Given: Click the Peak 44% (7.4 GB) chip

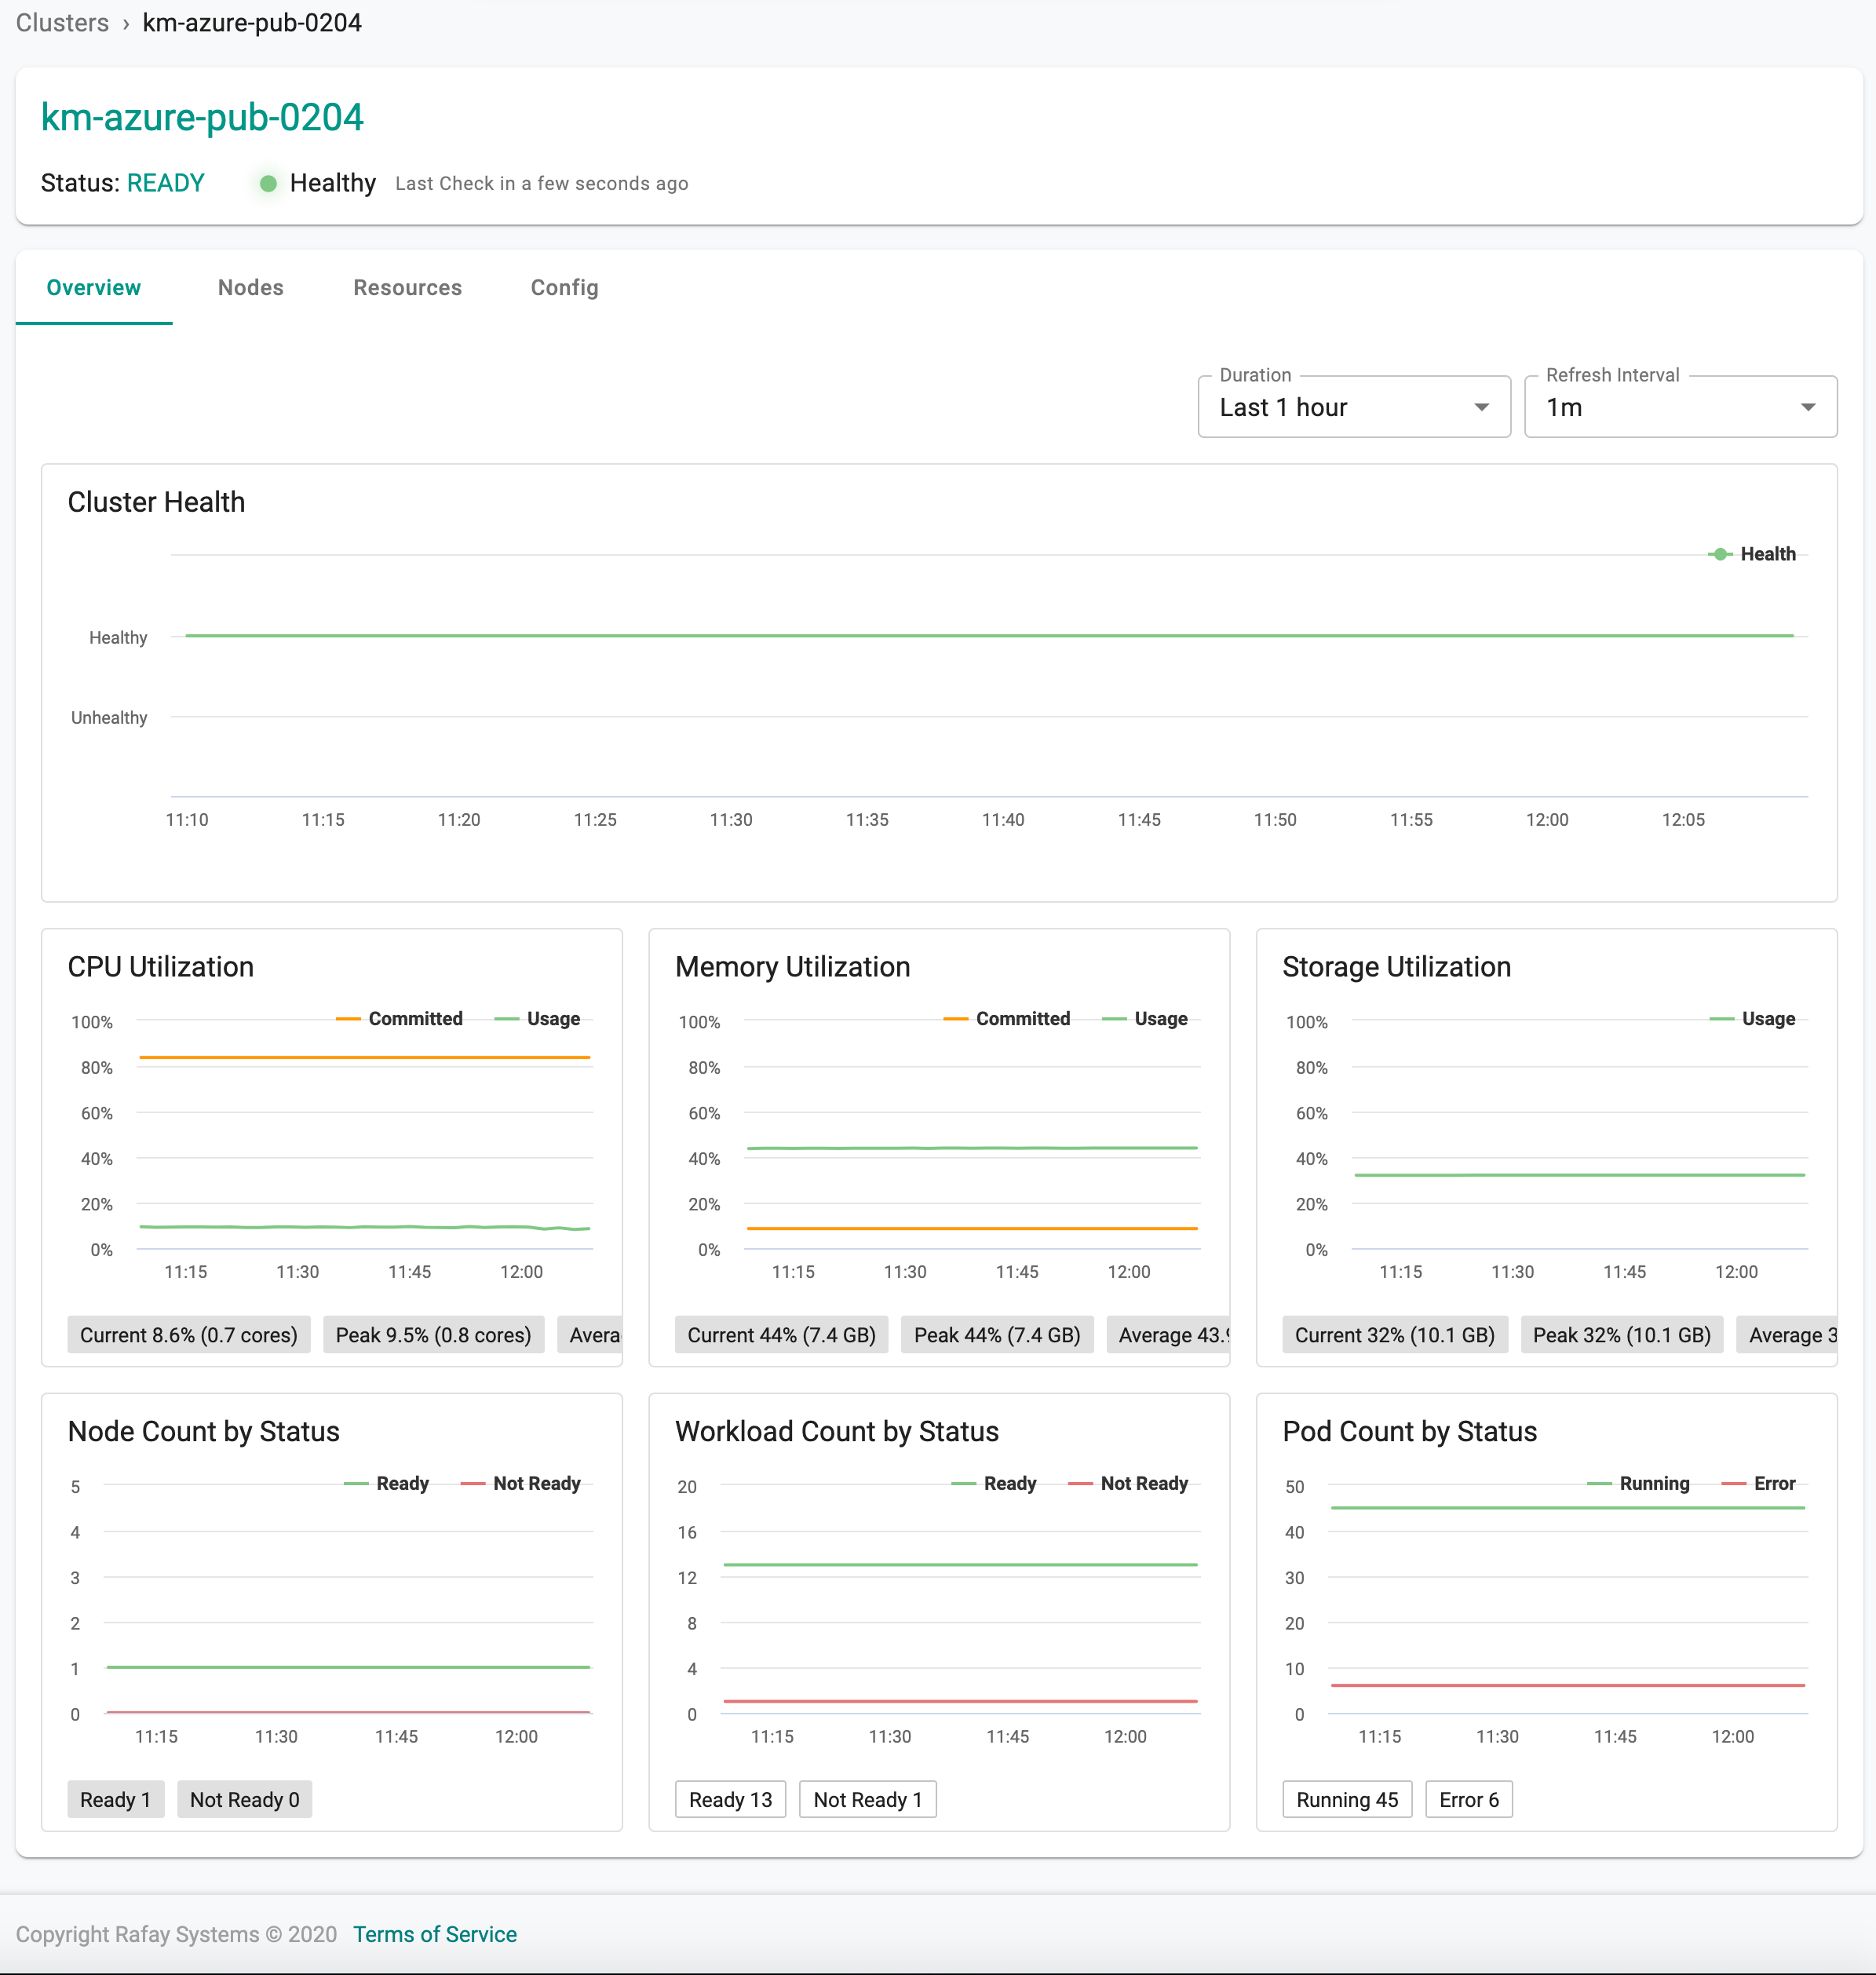Looking at the screenshot, I should point(998,1335).
